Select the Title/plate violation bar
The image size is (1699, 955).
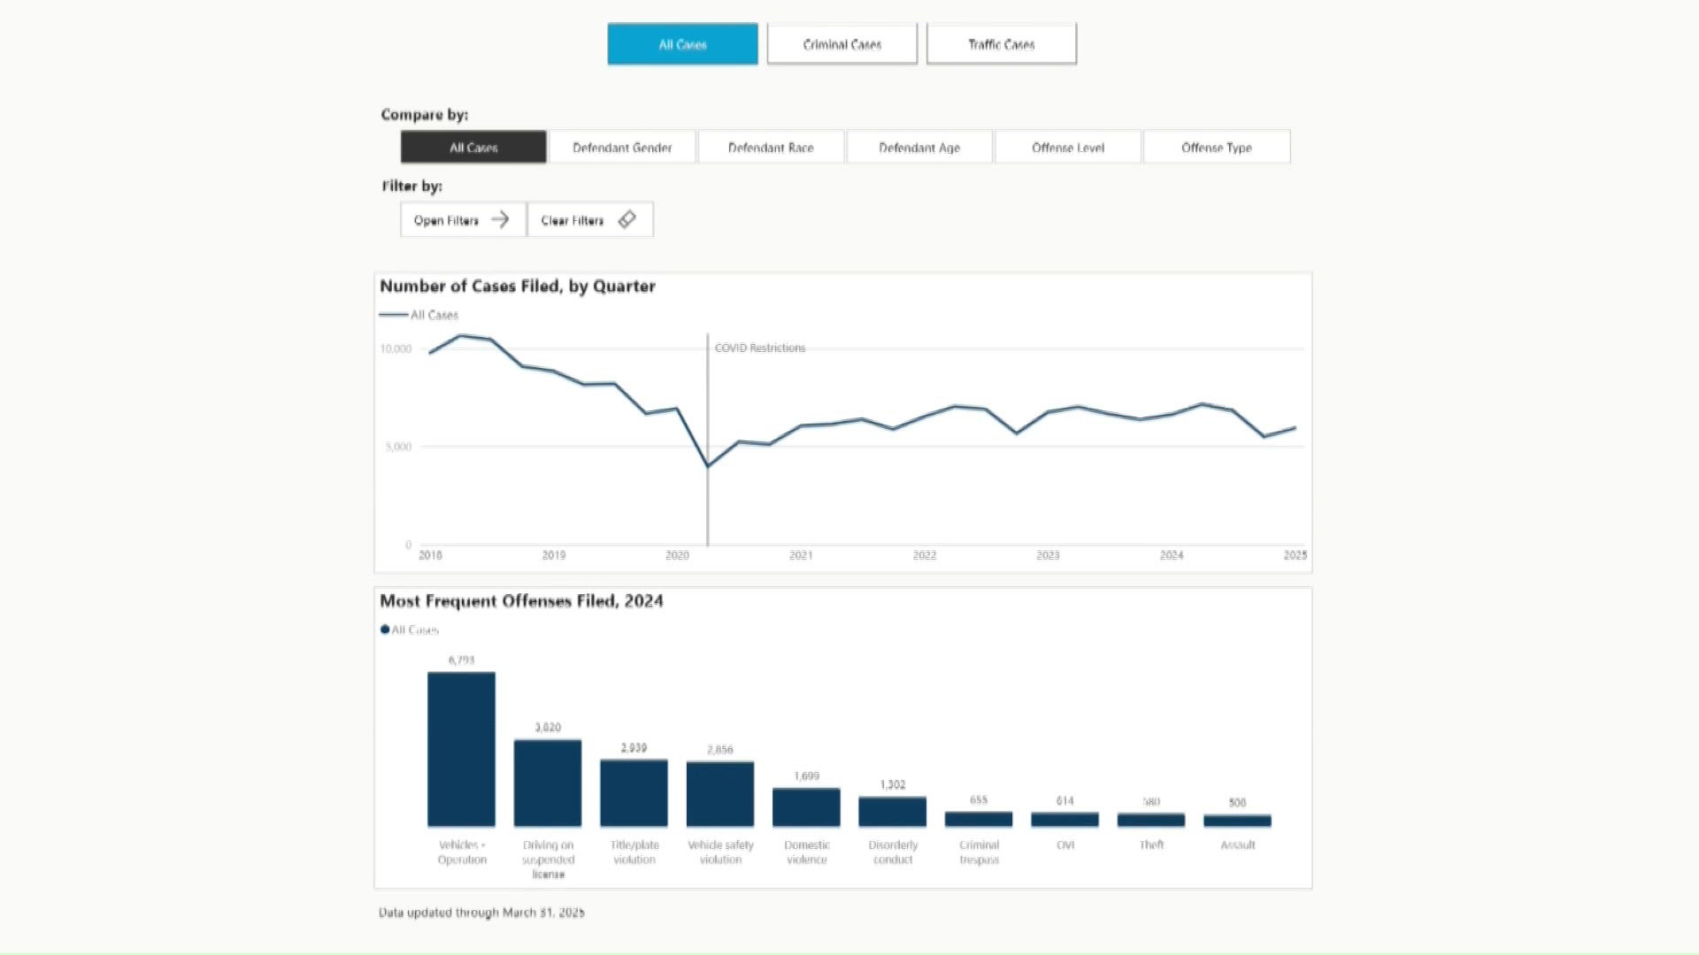[x=634, y=793]
